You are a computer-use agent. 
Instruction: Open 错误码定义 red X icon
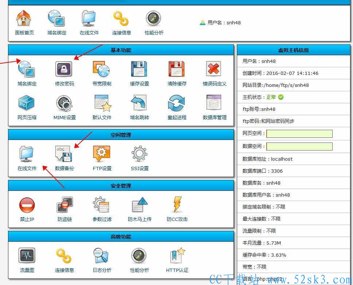pyautogui.click(x=213, y=69)
